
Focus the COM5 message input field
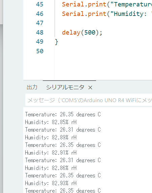pyautogui.click(x=89, y=100)
